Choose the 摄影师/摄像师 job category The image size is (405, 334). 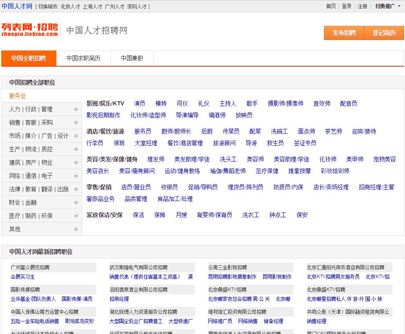[285, 103]
